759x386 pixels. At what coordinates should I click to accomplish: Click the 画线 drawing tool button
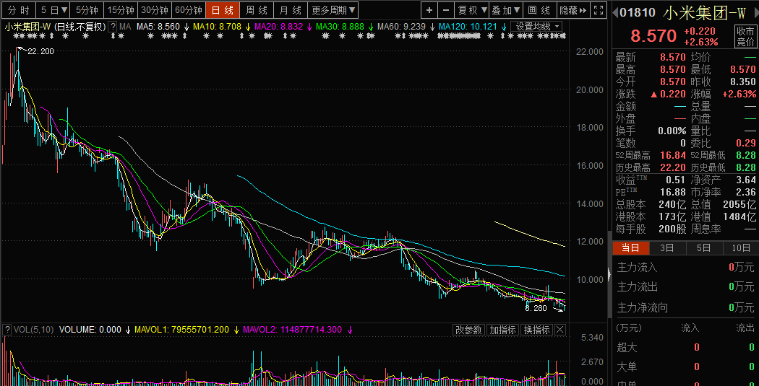click(539, 10)
